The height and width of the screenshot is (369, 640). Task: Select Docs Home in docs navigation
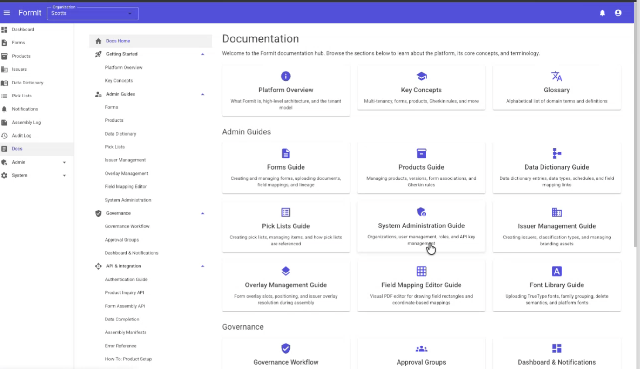[150, 41]
